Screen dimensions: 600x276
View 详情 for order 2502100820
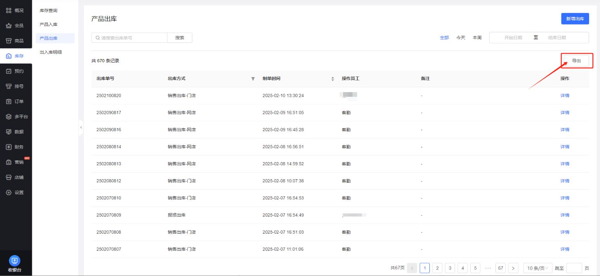(565, 96)
